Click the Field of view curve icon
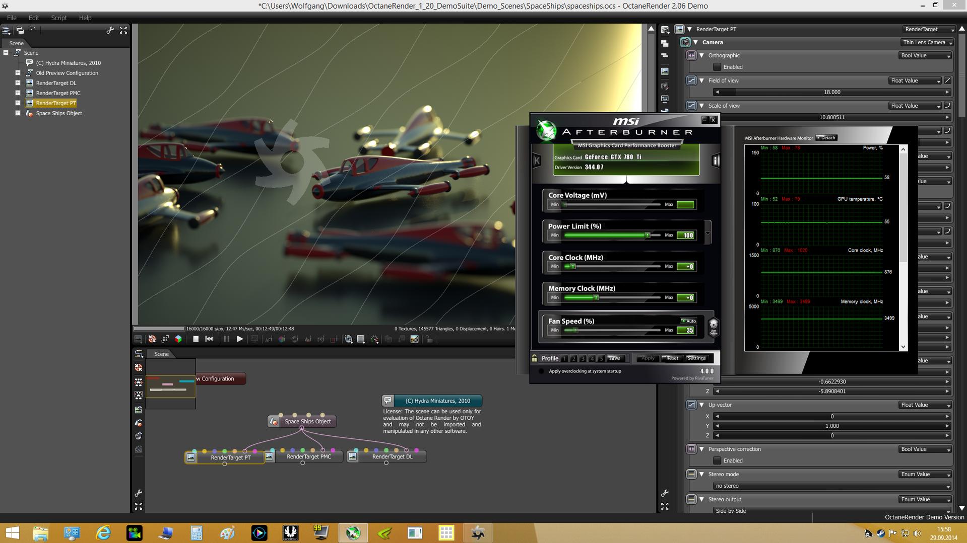The image size is (967, 543). (x=947, y=81)
